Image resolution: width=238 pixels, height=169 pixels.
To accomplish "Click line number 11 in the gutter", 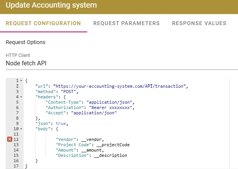I will click(16, 134).
